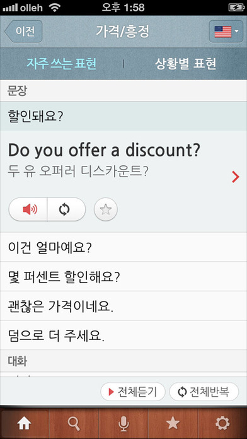247x439 pixels.
Task: Switch to 상황별 표현 tab
Action: [185, 64]
